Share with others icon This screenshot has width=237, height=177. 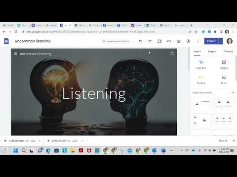click(x=179, y=41)
